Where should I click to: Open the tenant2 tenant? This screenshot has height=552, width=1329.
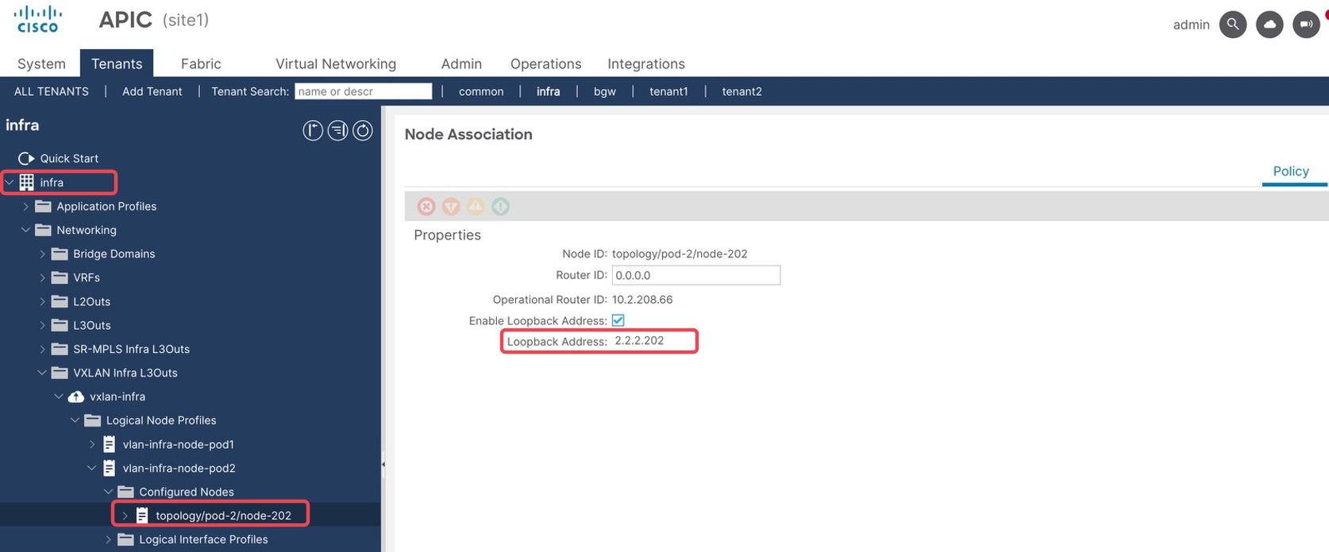pos(742,91)
